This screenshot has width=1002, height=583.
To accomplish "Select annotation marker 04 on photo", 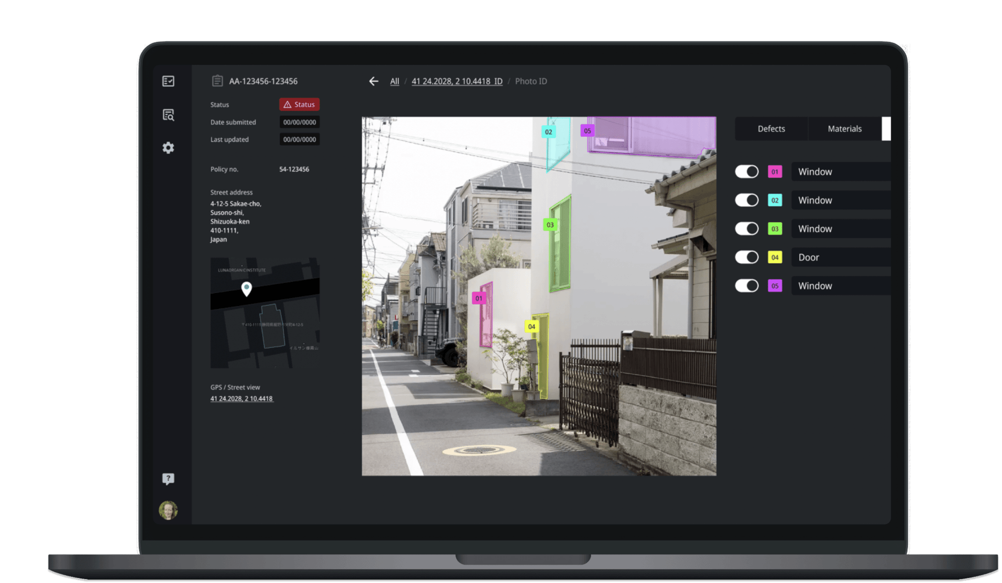I will click(532, 327).
